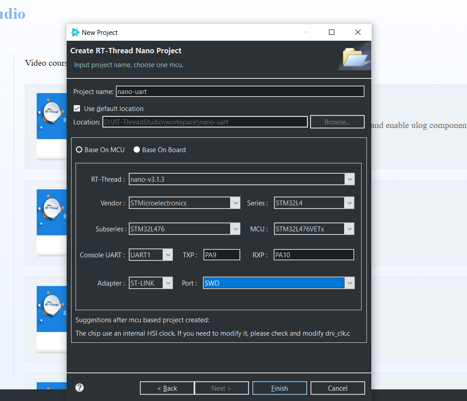Open the Vendor STMicroelectronics dropdown
Image resolution: width=467 pixels, height=401 pixels.
point(235,203)
